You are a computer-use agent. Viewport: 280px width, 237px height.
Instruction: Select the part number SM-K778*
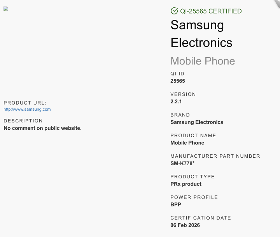pyautogui.click(x=182, y=164)
